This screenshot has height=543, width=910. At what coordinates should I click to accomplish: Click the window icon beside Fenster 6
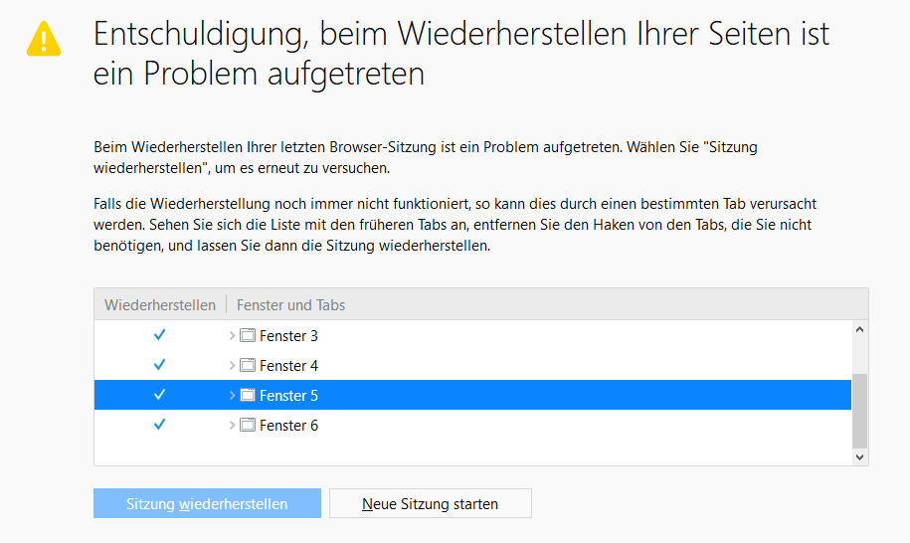[x=248, y=426]
